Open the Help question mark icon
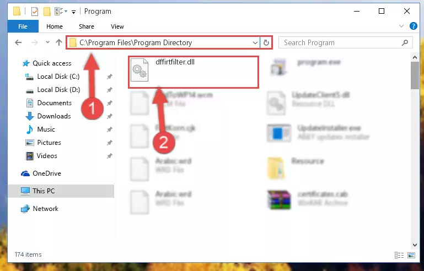424x271 pixels. [x=413, y=26]
